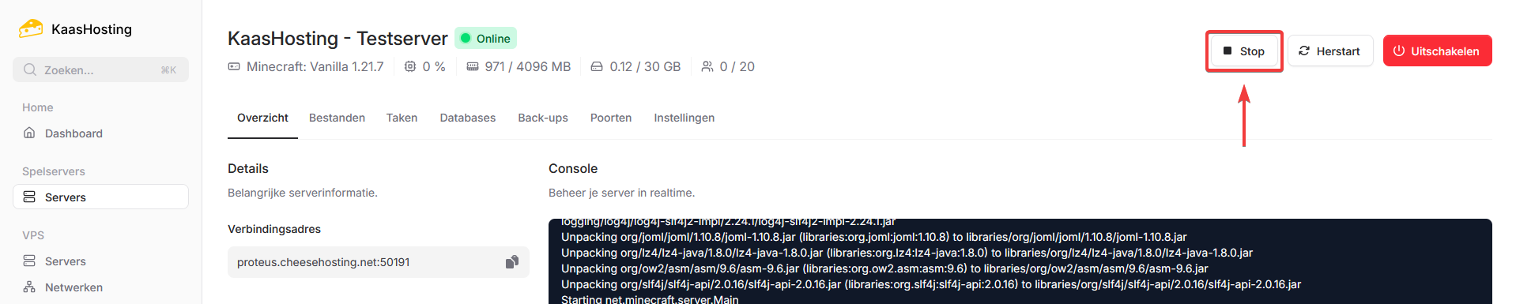Click the red Uitschakelen button
Screen dimensions: 1516x304
1437,51
